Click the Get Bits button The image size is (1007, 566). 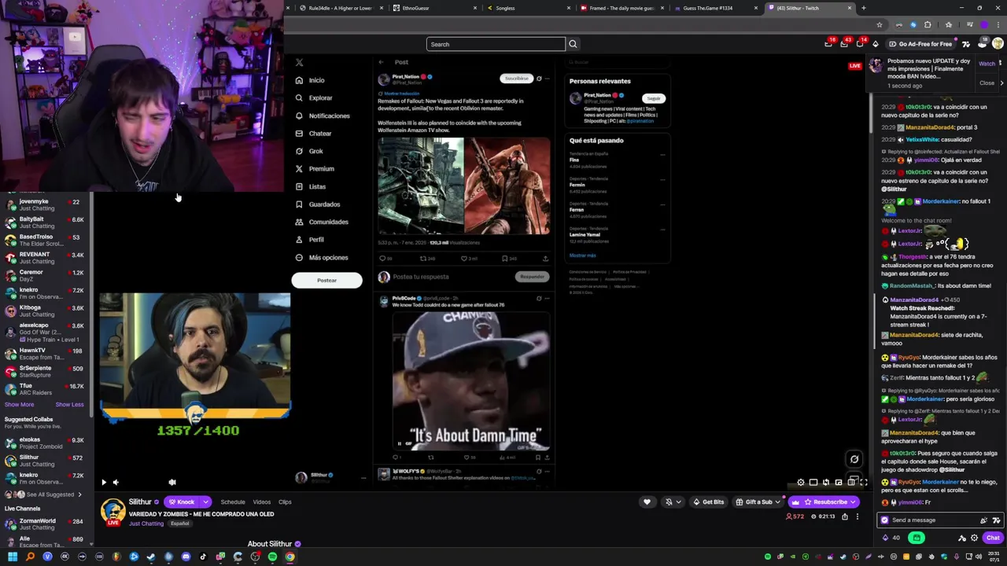708,502
